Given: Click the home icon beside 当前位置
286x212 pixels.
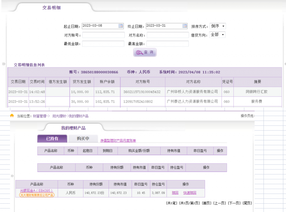Looking at the screenshot, I should pyautogui.click(x=12, y=116).
